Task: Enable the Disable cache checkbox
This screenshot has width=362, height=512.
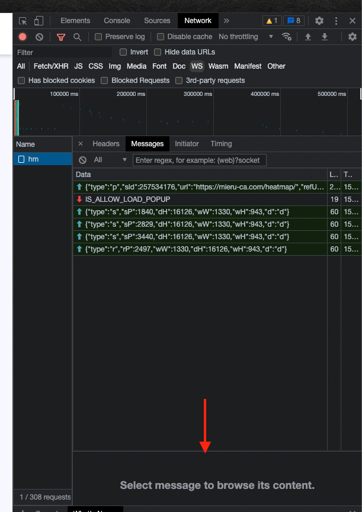Action: pos(161,37)
